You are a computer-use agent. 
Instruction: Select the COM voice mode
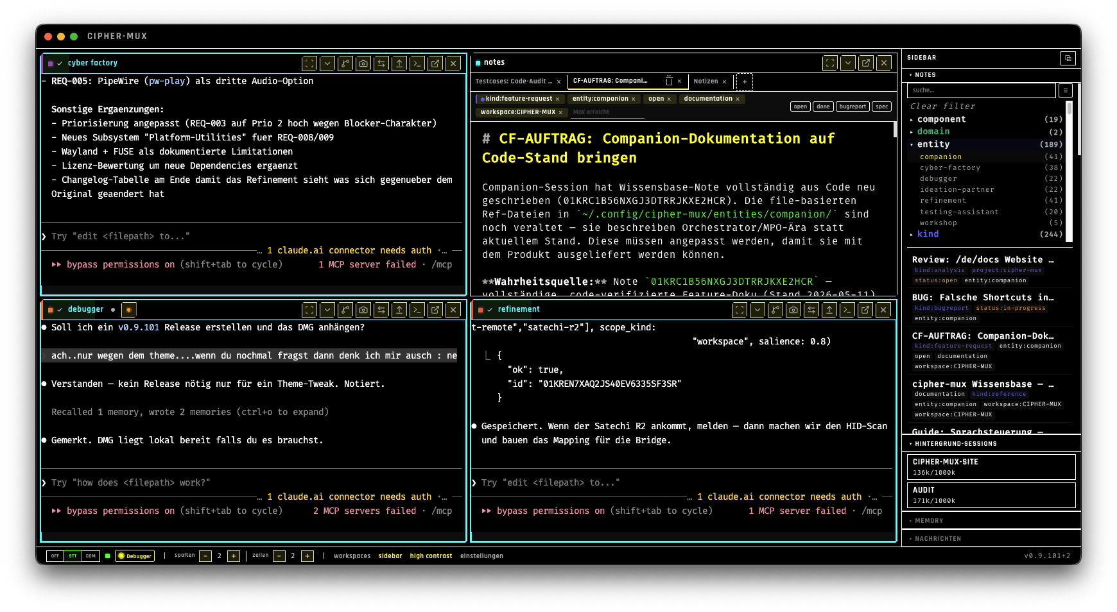(91, 556)
